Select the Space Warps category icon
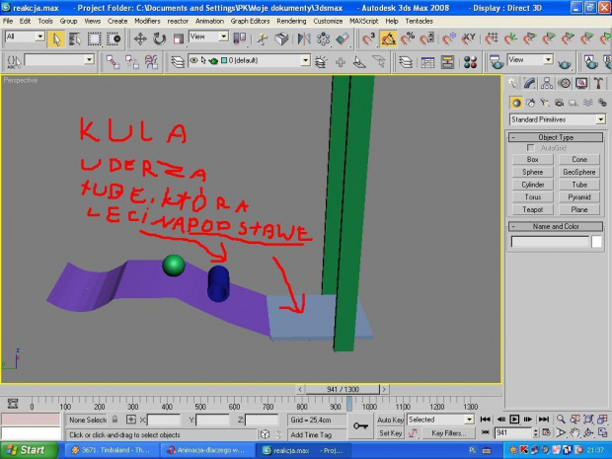The width and height of the screenshot is (612, 459). click(x=587, y=103)
